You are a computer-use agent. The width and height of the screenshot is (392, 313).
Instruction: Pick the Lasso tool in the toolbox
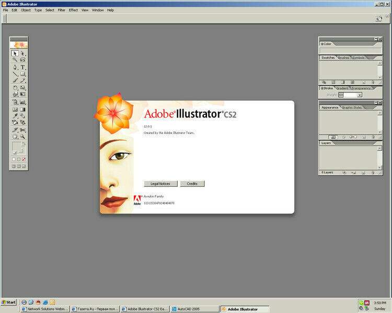click(22, 60)
